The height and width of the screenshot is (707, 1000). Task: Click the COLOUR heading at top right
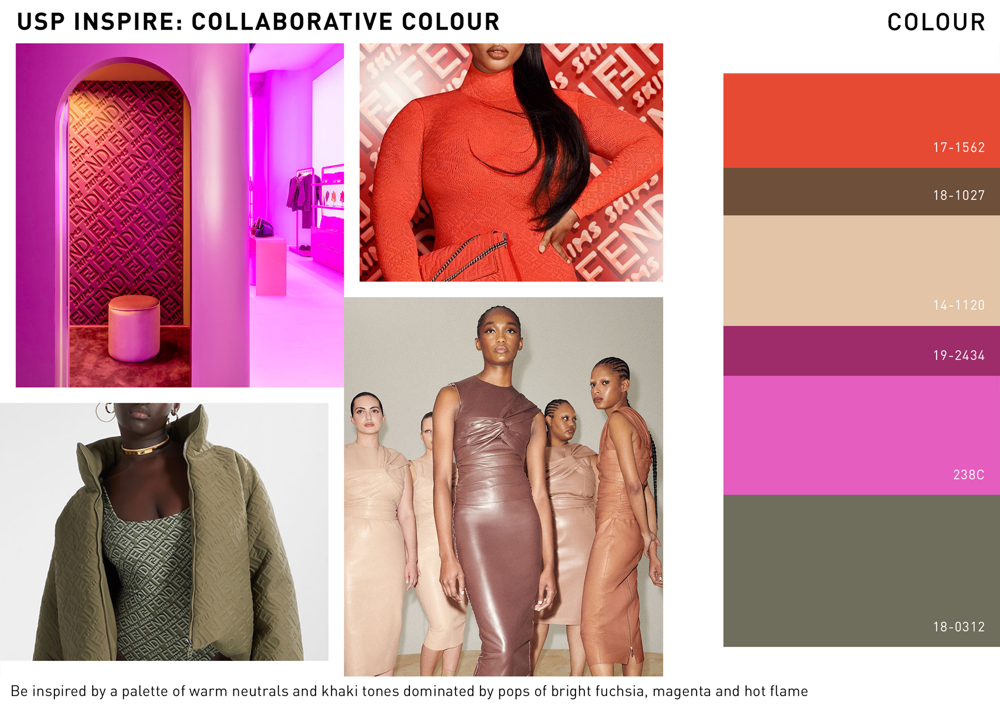pos(936,22)
